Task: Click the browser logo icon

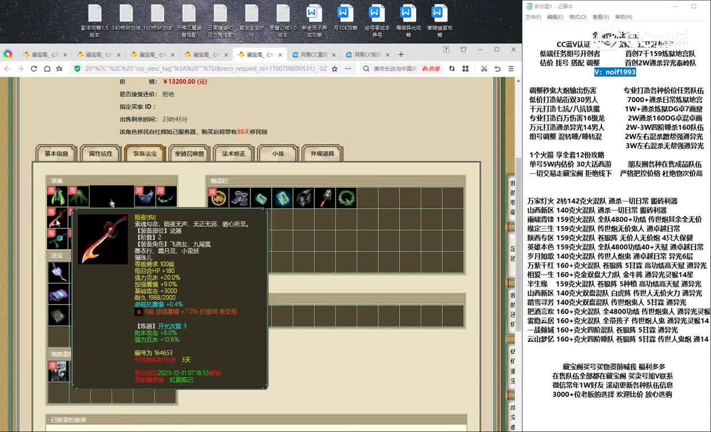Action: [x=8, y=54]
